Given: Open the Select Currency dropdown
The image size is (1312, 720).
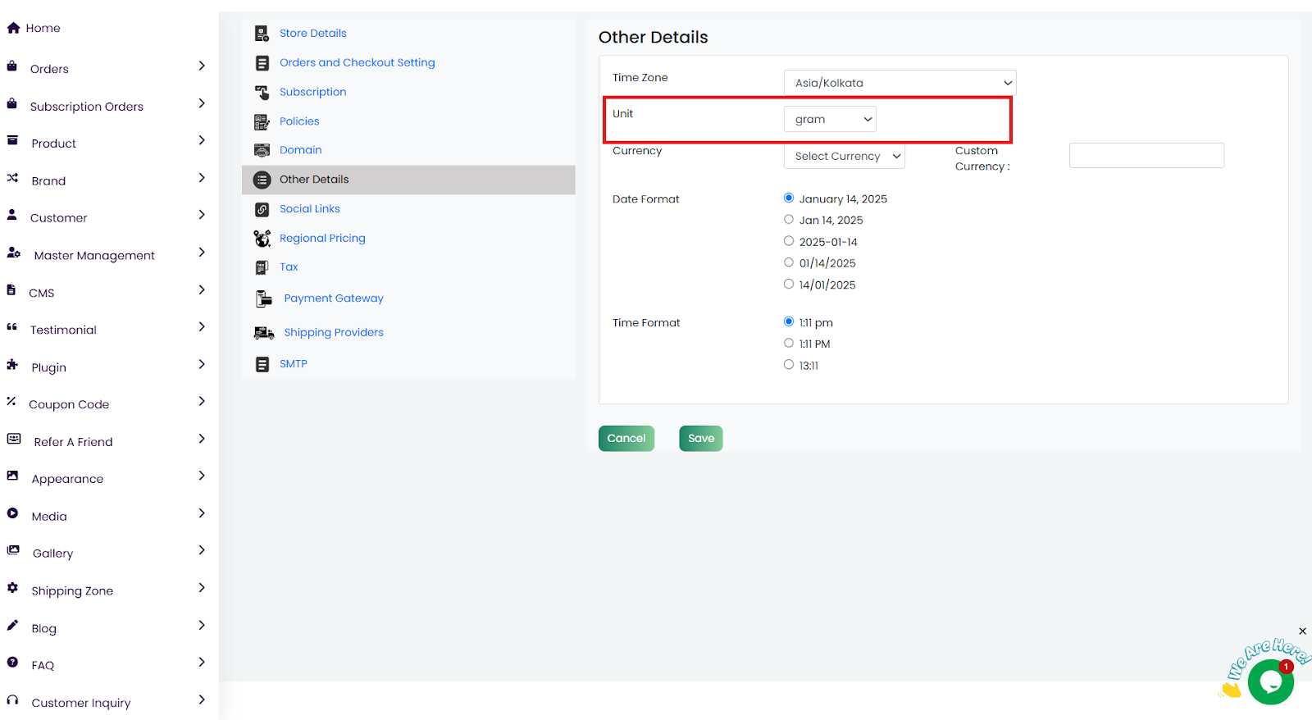Looking at the screenshot, I should pyautogui.click(x=844, y=157).
